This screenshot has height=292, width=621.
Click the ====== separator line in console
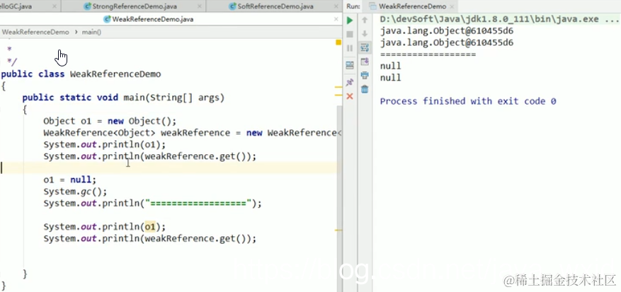(428, 54)
